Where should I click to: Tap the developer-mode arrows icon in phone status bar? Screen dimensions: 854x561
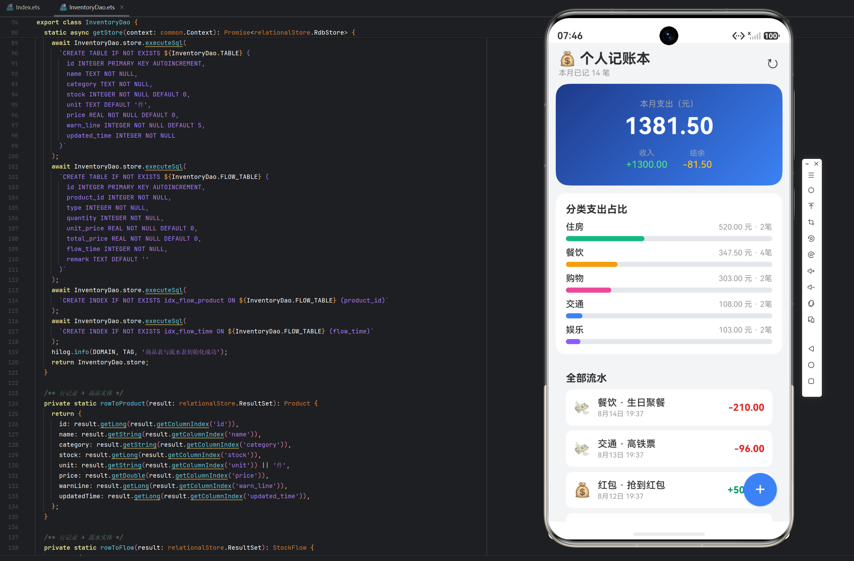pos(738,36)
